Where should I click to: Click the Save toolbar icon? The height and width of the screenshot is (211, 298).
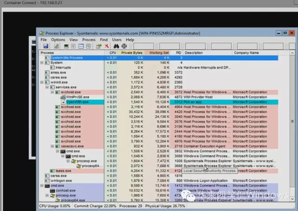coord(46,46)
